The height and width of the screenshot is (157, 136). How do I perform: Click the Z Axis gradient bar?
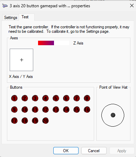click(x=54, y=43)
